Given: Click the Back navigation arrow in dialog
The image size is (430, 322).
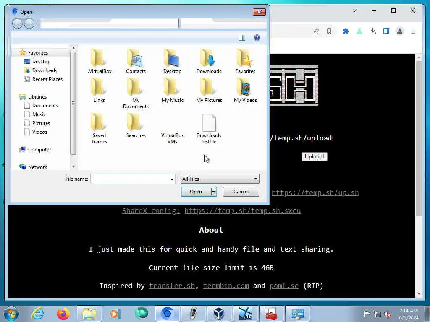Looking at the screenshot, I should click(17, 23).
